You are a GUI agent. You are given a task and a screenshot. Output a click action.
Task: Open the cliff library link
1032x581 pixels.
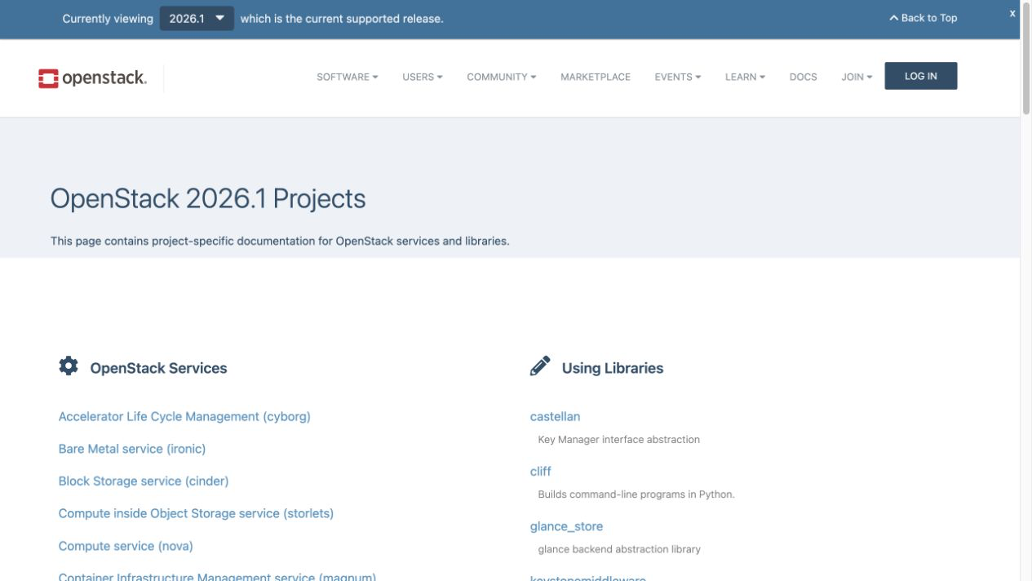[x=540, y=471]
